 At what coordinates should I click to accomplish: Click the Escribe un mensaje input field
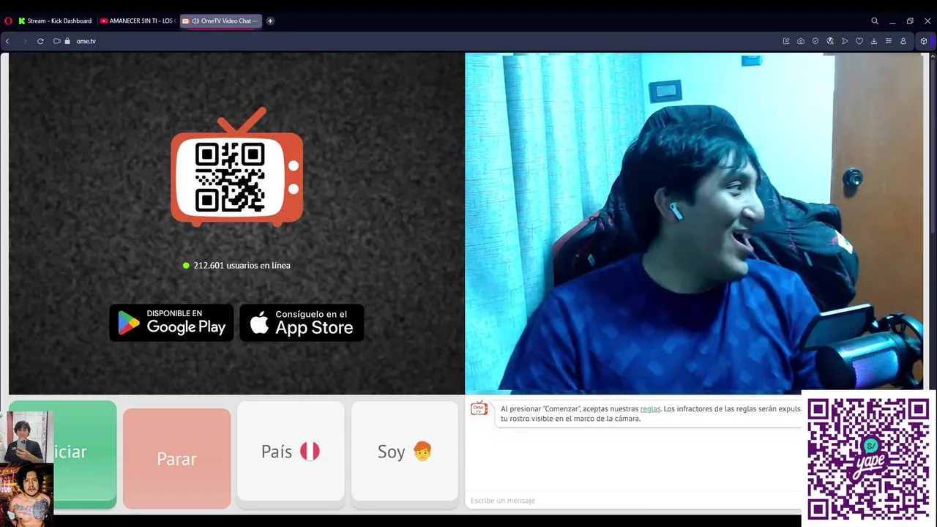pos(634,501)
